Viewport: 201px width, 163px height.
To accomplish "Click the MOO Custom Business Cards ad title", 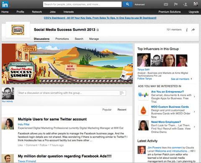I will pos(170,107).
